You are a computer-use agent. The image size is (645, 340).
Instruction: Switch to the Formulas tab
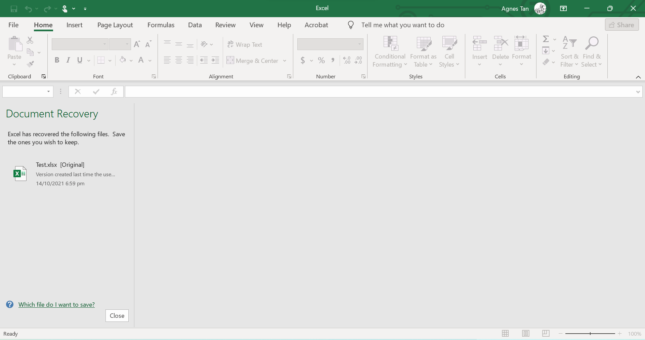point(161,25)
